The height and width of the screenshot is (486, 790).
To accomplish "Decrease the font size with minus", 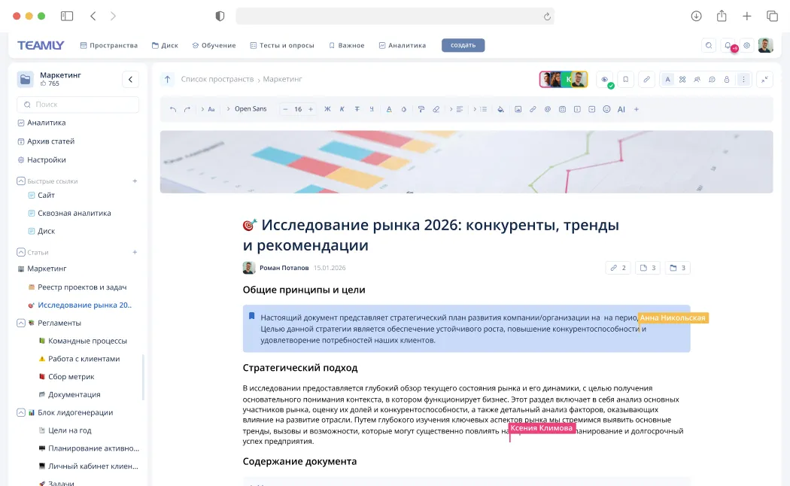I will [285, 109].
